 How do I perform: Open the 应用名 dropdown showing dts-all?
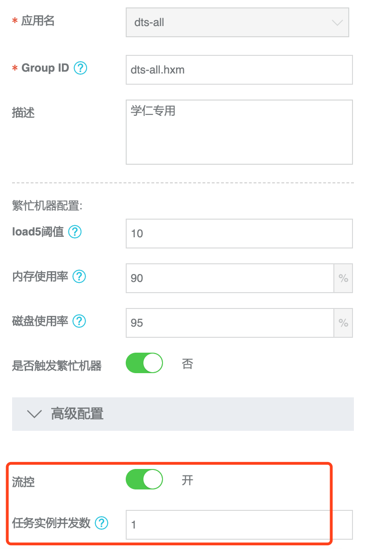(228, 22)
